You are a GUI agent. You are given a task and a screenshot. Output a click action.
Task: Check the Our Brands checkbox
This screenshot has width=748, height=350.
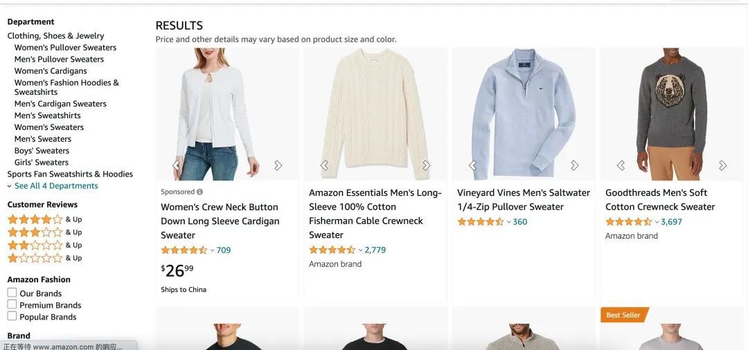(12, 293)
